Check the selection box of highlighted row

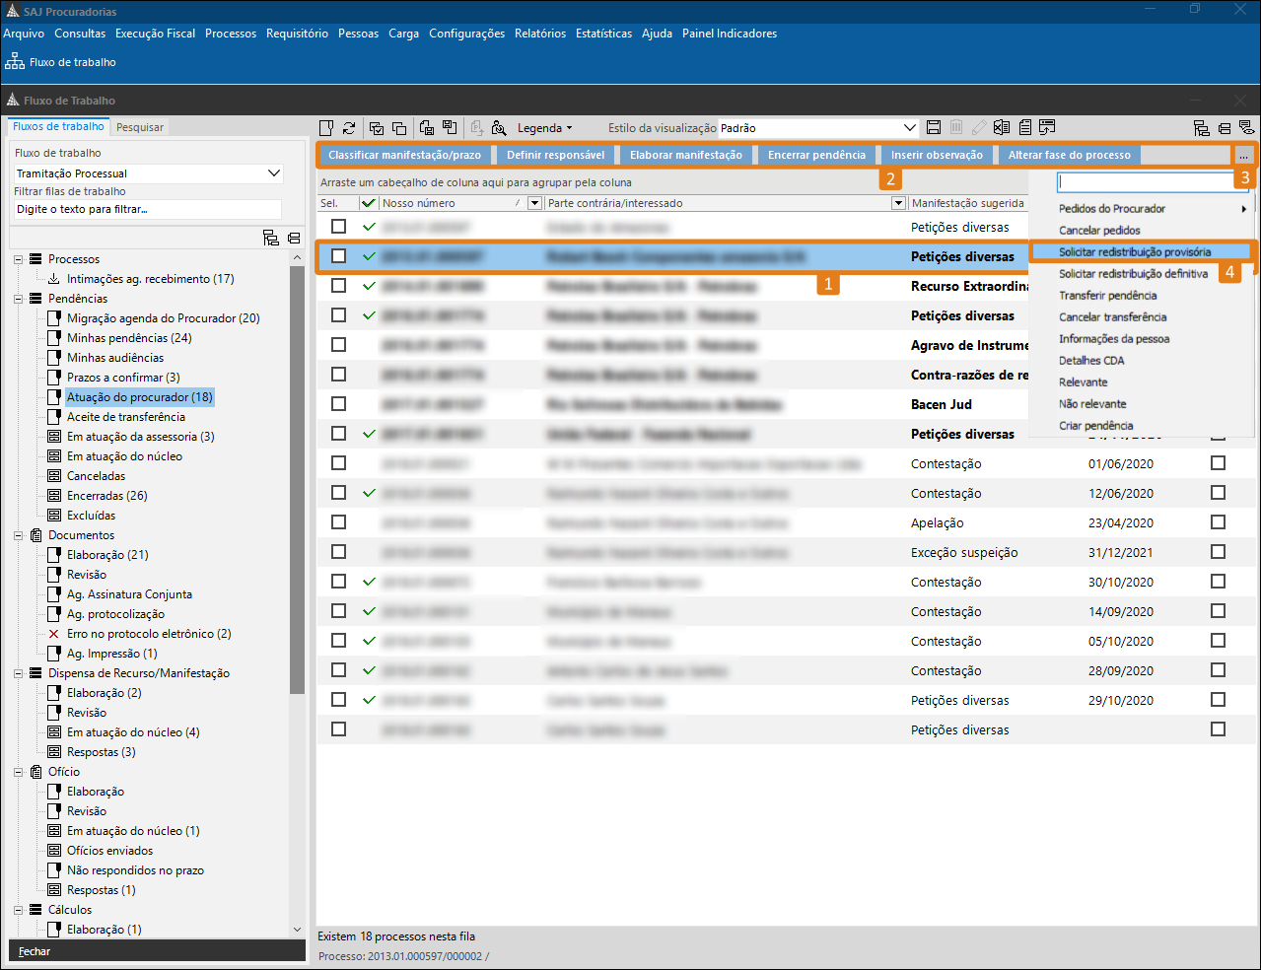click(339, 256)
